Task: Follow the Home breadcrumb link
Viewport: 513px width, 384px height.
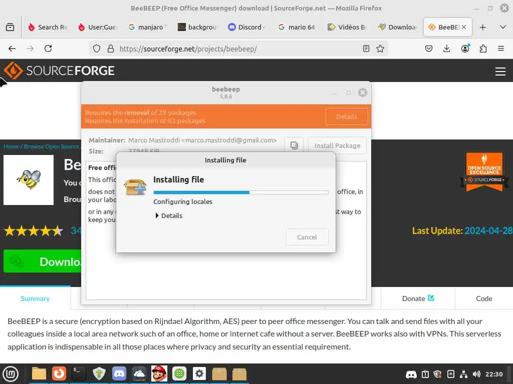Action: coord(11,146)
